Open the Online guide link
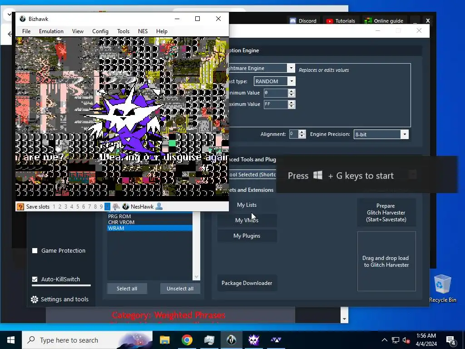The width and height of the screenshot is (465, 349). click(384, 21)
